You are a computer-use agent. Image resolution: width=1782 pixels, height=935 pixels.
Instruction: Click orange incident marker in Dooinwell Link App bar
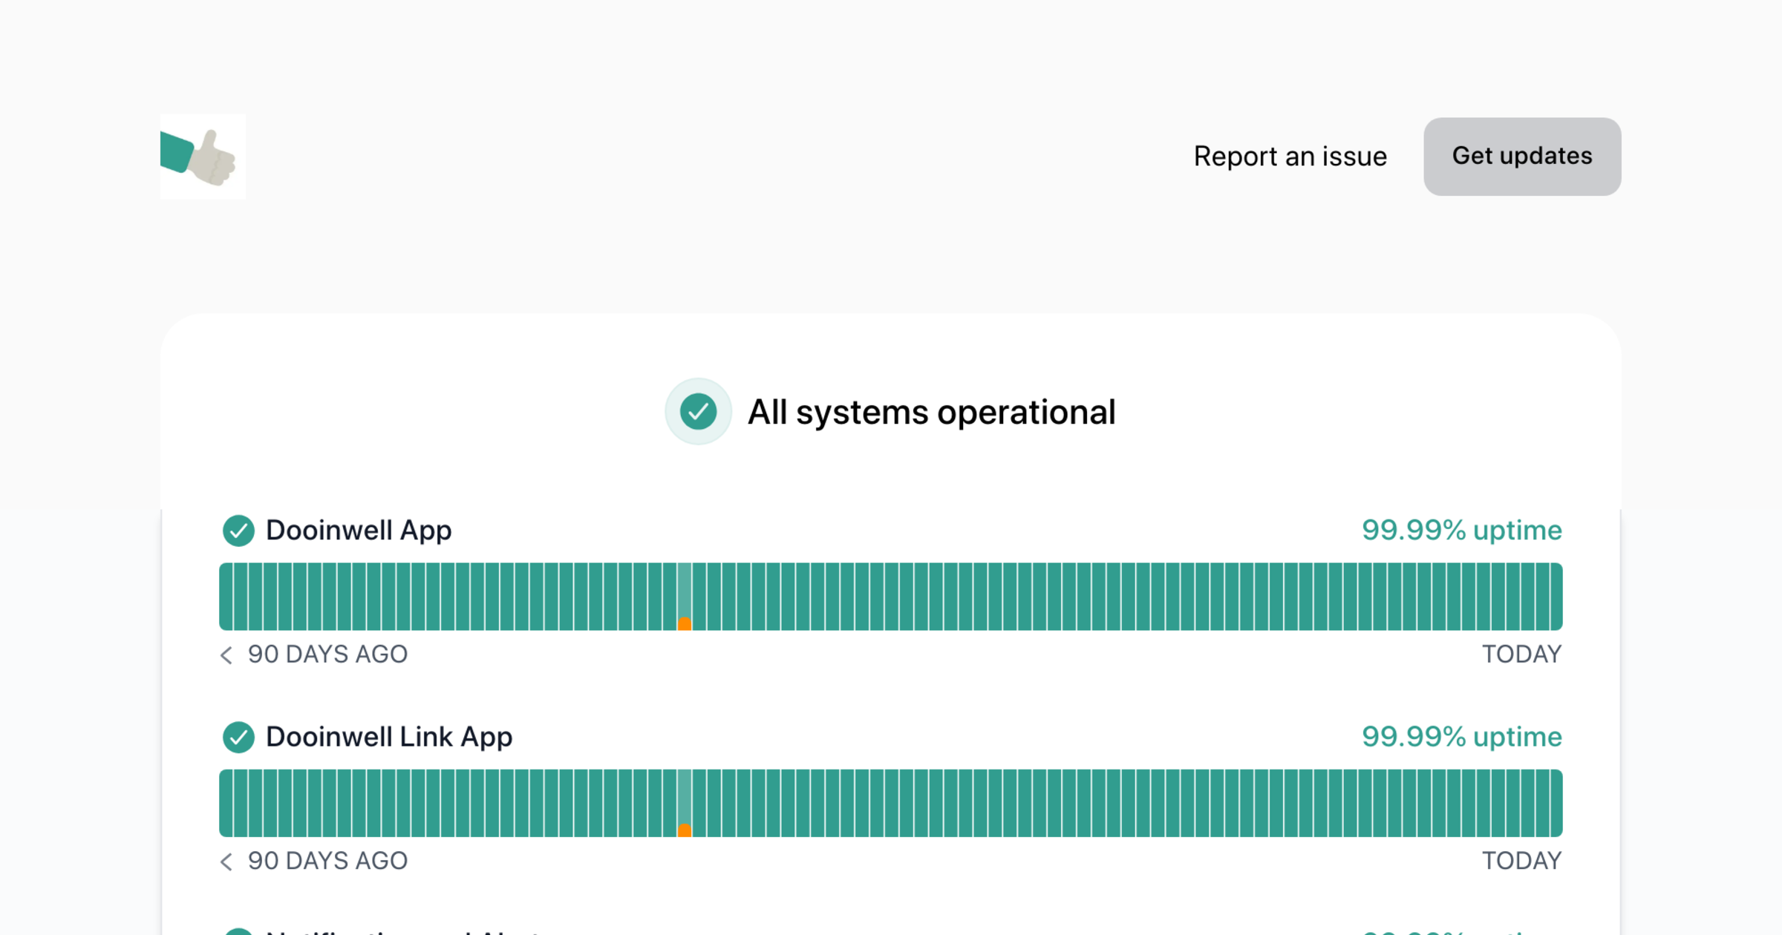685,830
